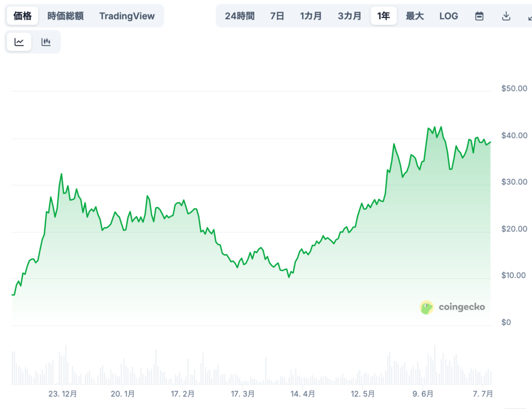Select the 価格 tab
Viewport: 532px width, 409px height.
click(x=22, y=16)
